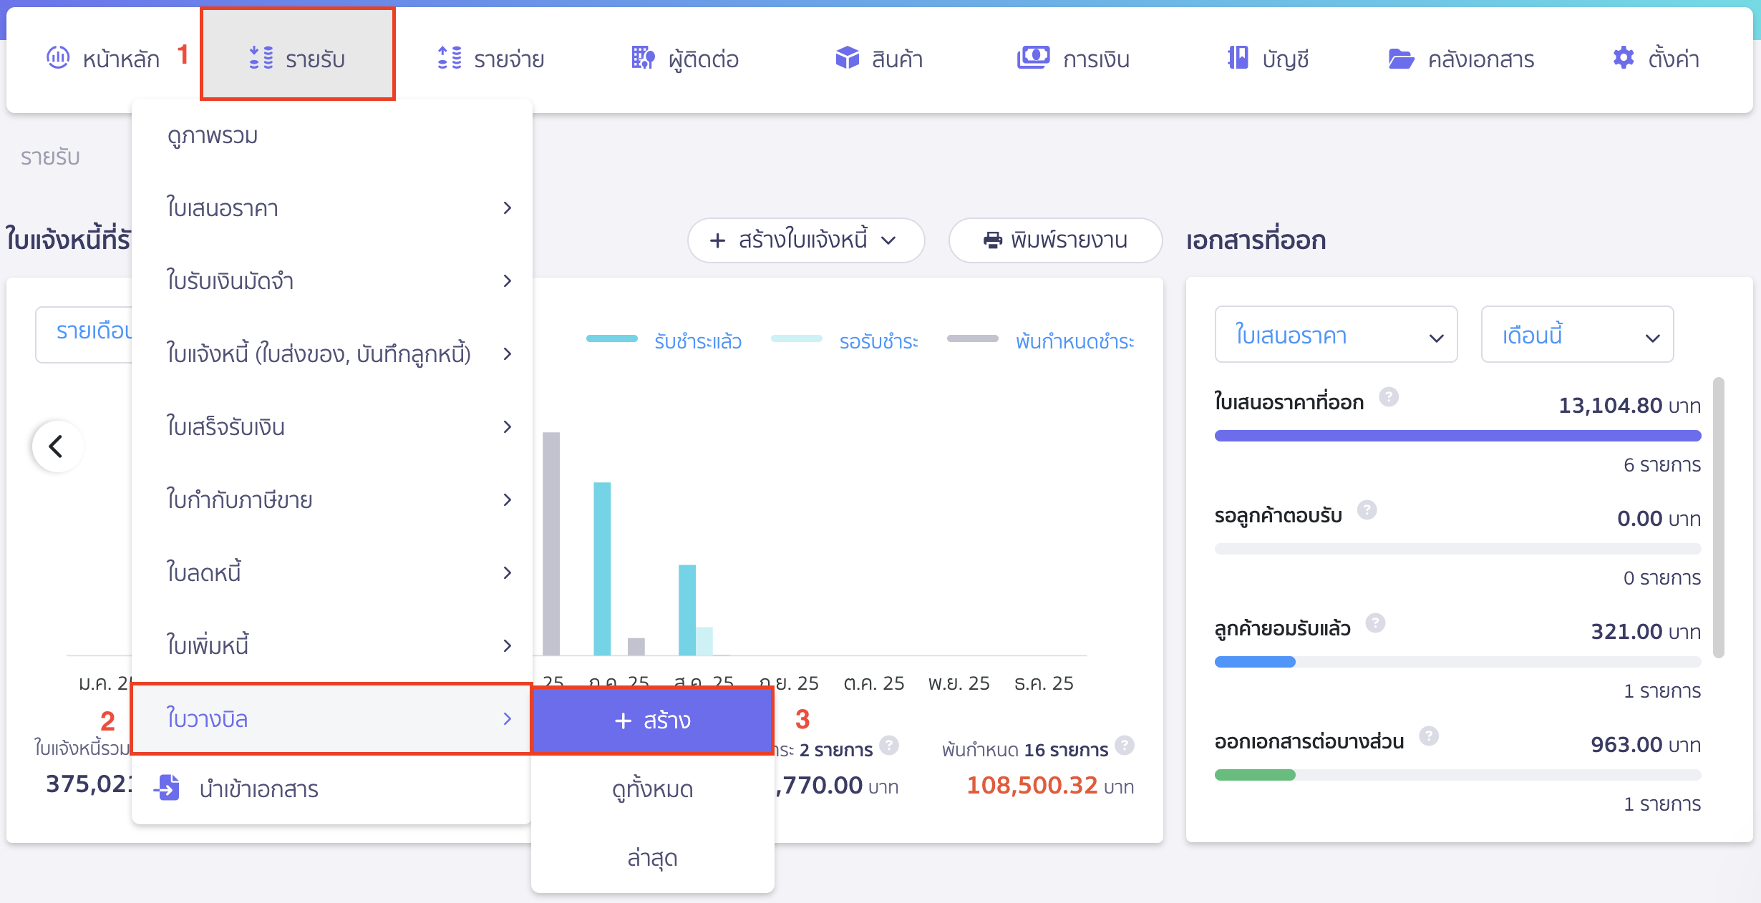Viewport: 1761px width, 903px height.
Task: Expand ใบกำกับภาษีขาย submenu chevron
Action: pyautogui.click(x=507, y=499)
